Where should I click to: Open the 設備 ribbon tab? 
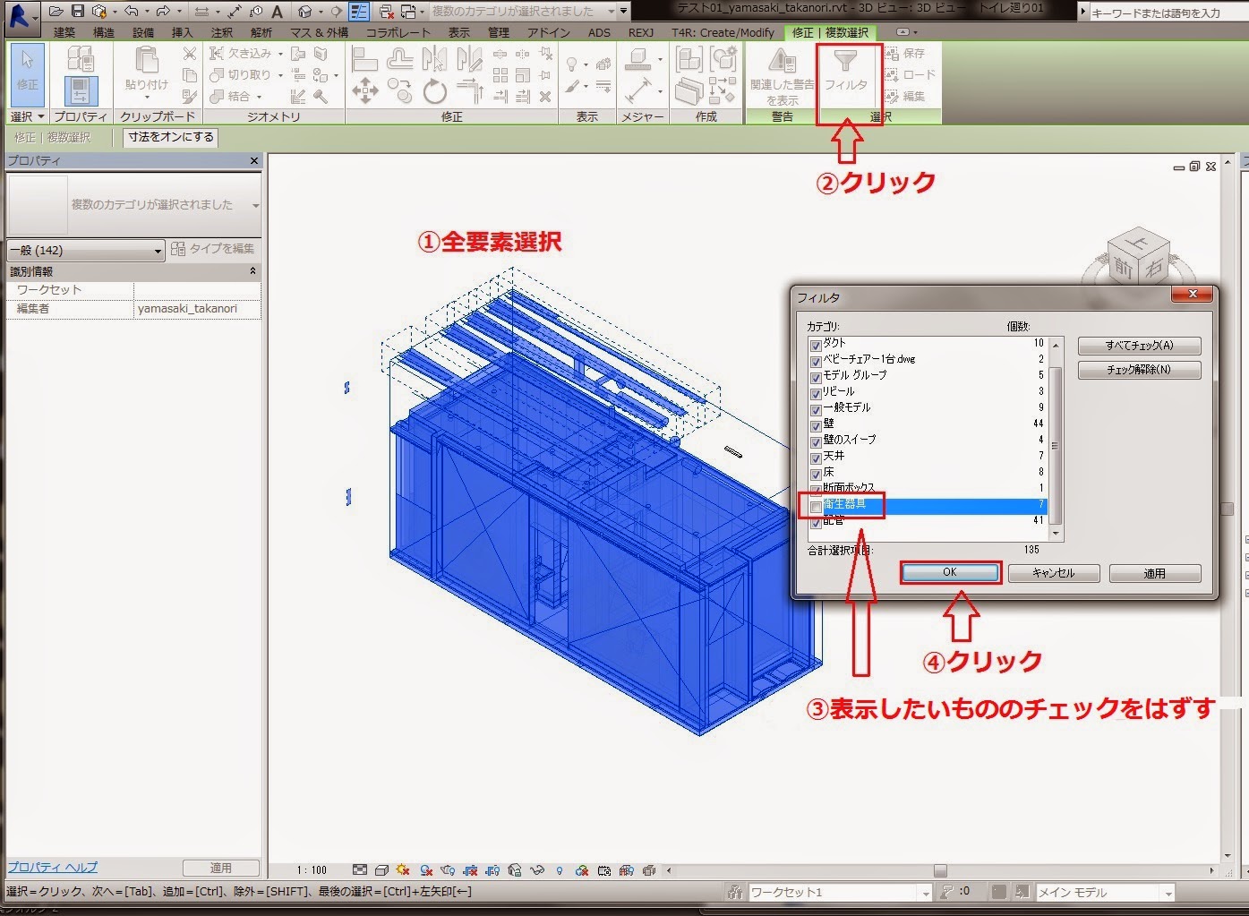pyautogui.click(x=143, y=32)
